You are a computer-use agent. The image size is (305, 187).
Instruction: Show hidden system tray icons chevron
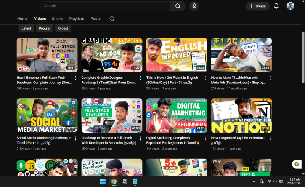(254, 181)
